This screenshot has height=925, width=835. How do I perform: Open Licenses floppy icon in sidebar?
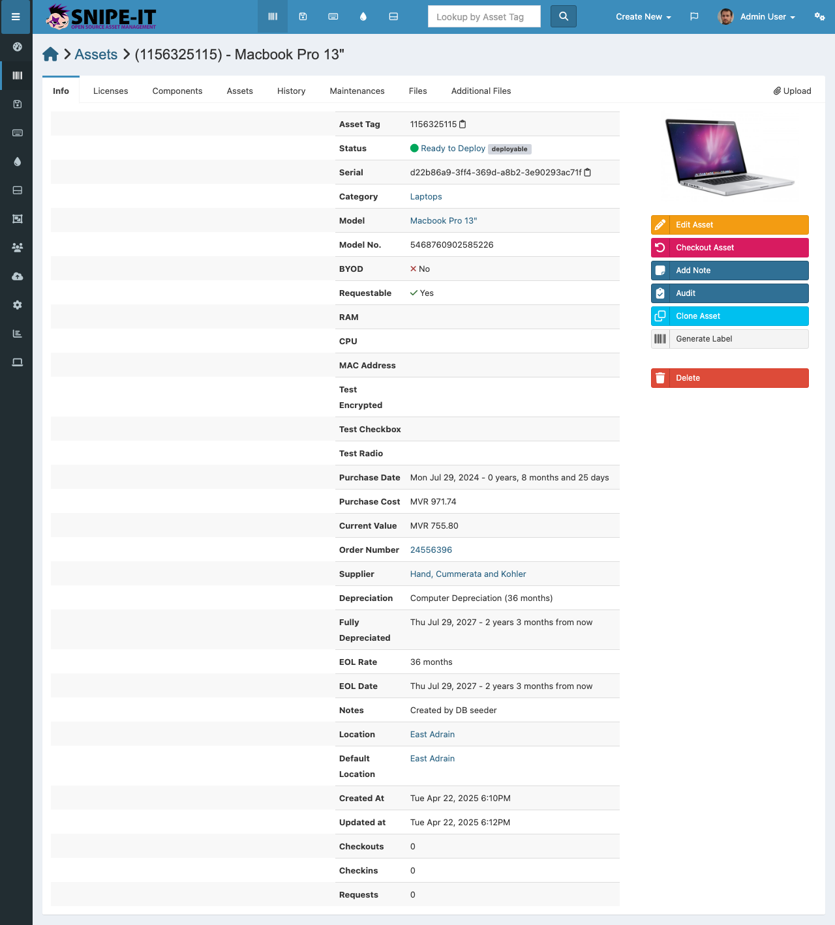[18, 104]
